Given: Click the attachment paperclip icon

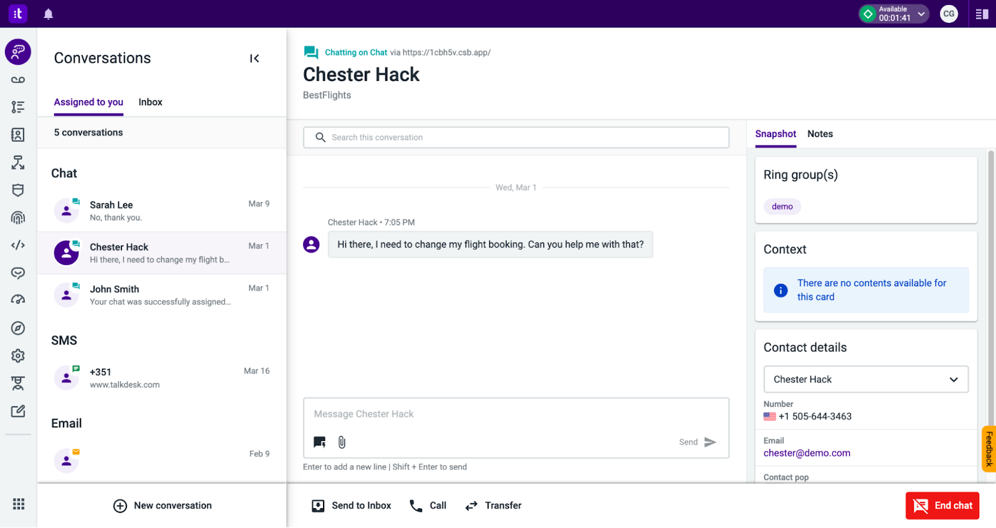Looking at the screenshot, I should (342, 442).
